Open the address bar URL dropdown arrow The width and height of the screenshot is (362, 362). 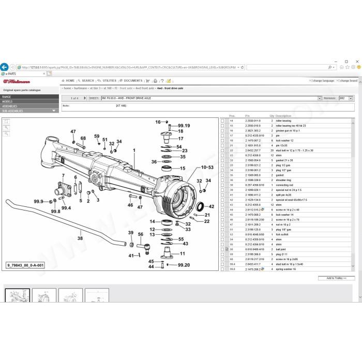tap(238, 67)
